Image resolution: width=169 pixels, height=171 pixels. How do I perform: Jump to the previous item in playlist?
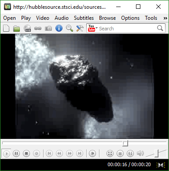49,153
